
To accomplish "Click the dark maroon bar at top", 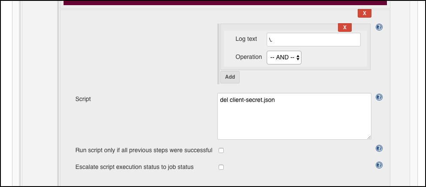I will pos(225,3).
